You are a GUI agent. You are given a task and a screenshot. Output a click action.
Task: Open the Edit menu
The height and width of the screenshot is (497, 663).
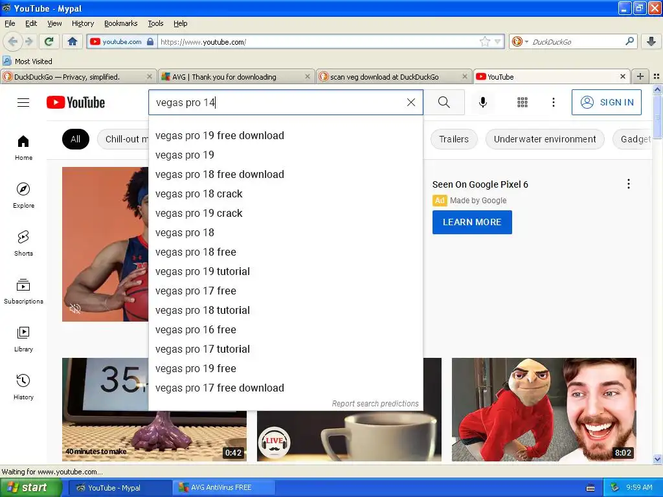(31, 23)
